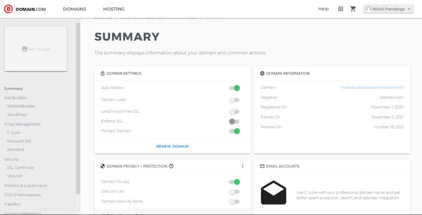Screen dimensions: 422x215
Task: Click the No Image thumbnail
Action: 36,49
